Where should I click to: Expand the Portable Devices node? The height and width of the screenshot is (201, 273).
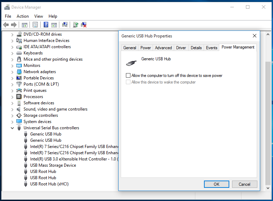(x=12, y=78)
